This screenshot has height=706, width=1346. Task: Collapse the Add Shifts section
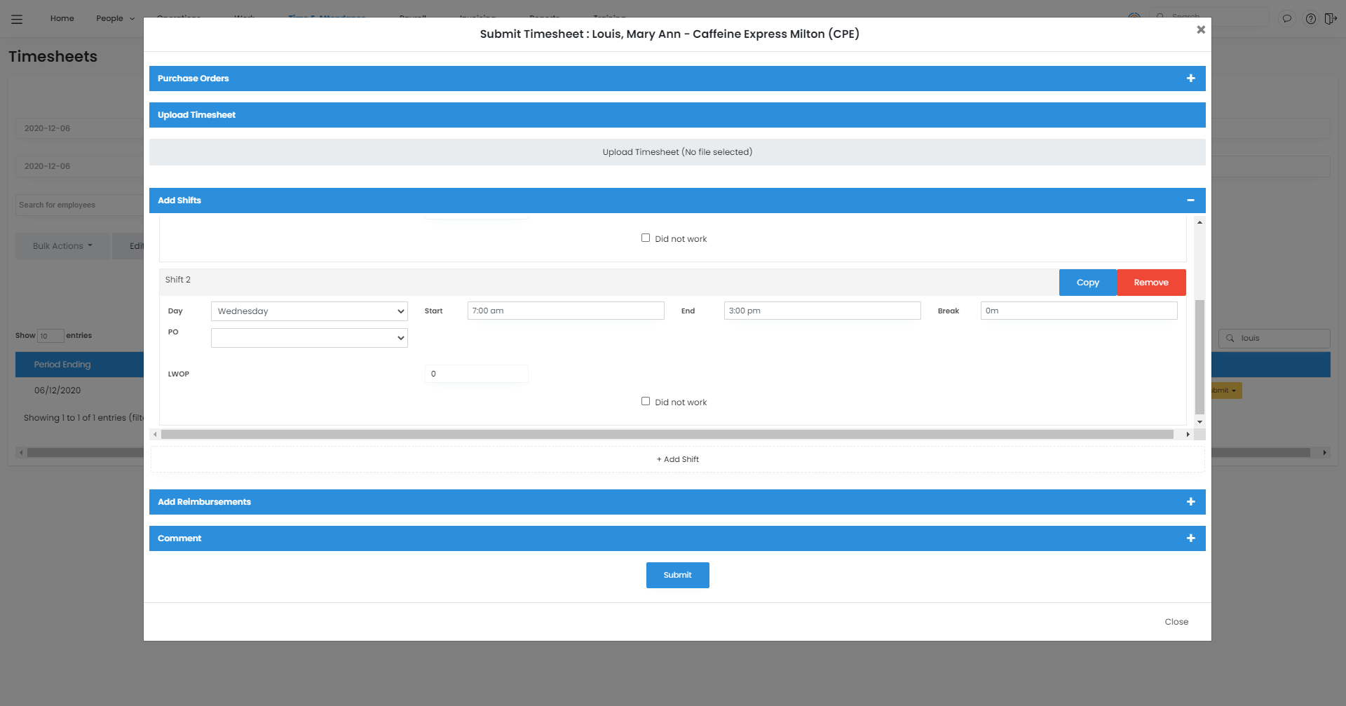1190,201
